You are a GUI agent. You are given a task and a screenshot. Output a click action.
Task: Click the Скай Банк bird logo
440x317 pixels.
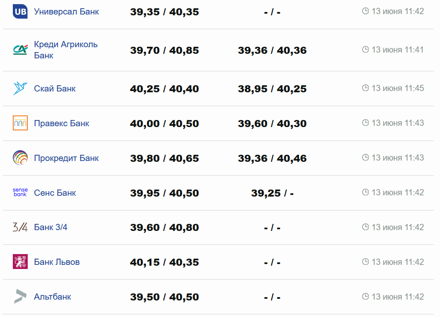[20, 89]
